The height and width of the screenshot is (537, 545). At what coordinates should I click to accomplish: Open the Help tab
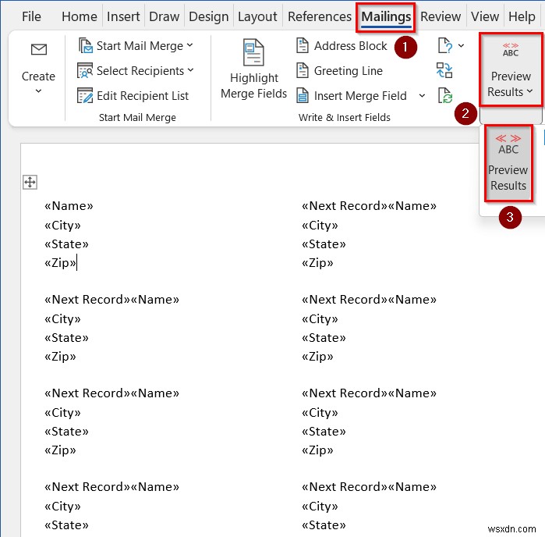click(x=522, y=16)
